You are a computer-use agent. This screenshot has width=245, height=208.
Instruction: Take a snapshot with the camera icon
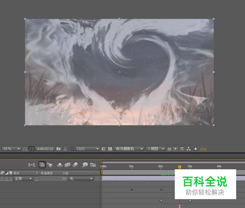point(59,149)
